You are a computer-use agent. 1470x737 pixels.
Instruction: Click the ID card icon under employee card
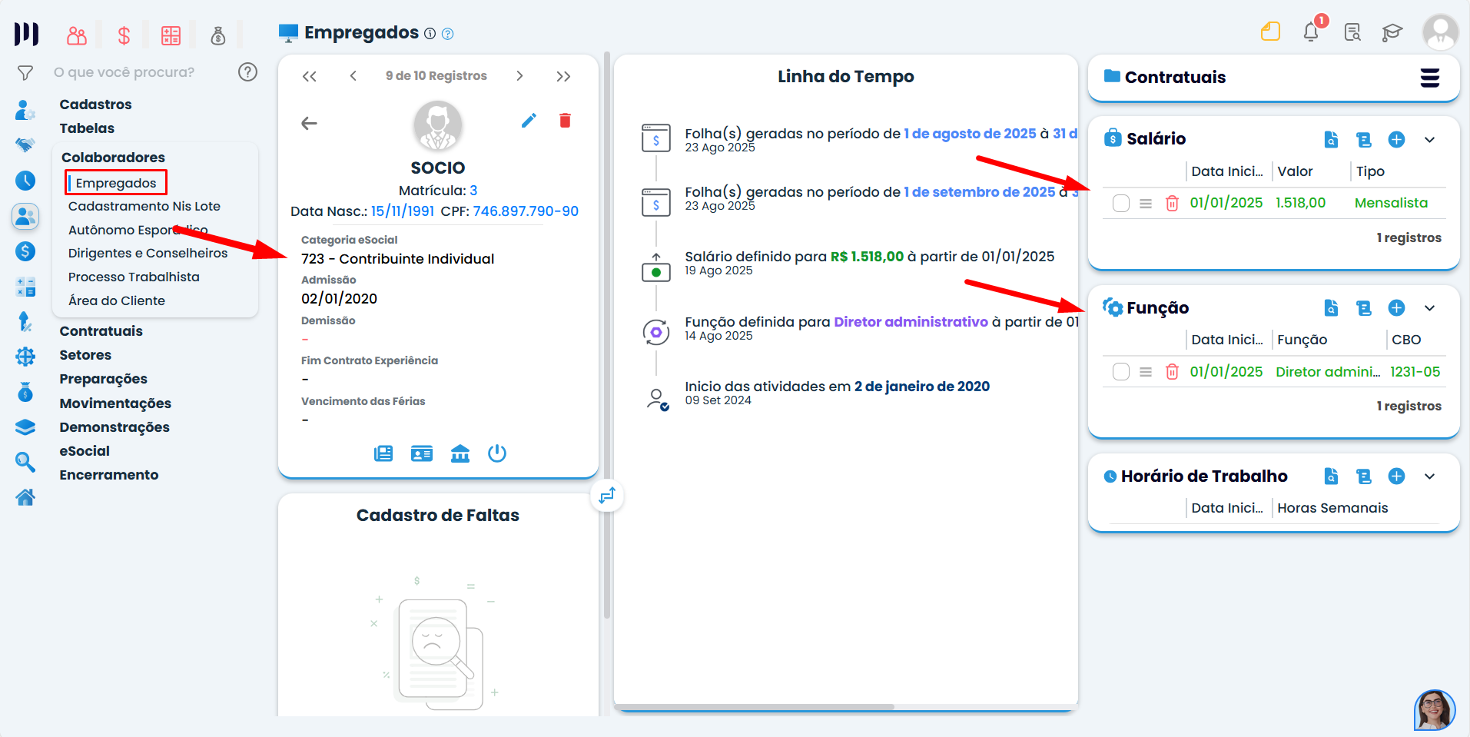pos(422,453)
